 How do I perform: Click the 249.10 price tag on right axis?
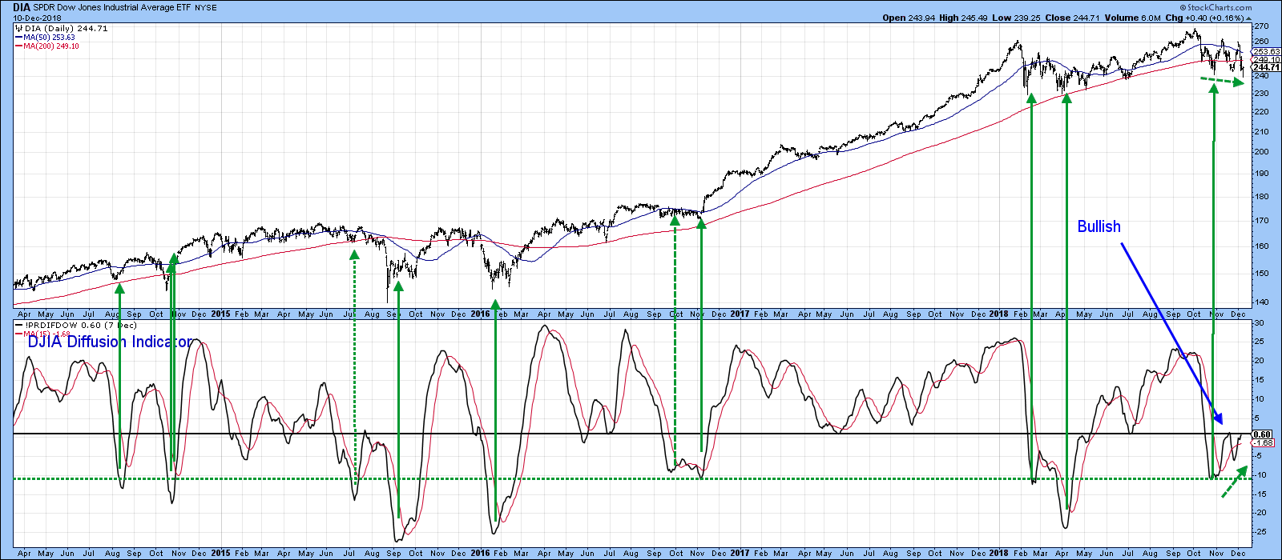point(1267,60)
